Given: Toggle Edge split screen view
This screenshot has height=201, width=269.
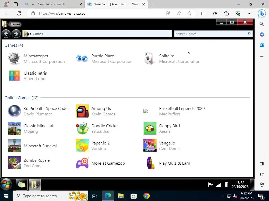Looking at the screenshot, I should (203, 13).
